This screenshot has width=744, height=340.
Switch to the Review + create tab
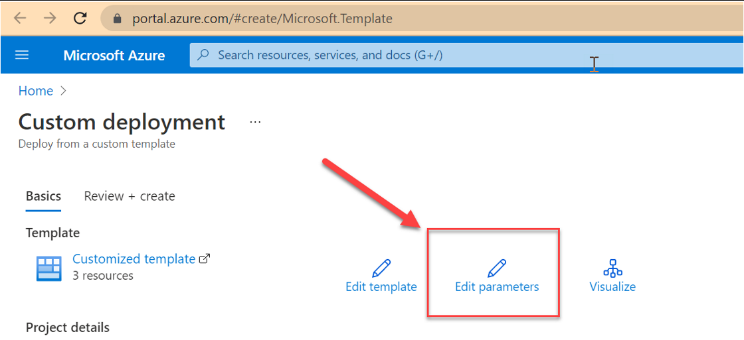pos(130,196)
